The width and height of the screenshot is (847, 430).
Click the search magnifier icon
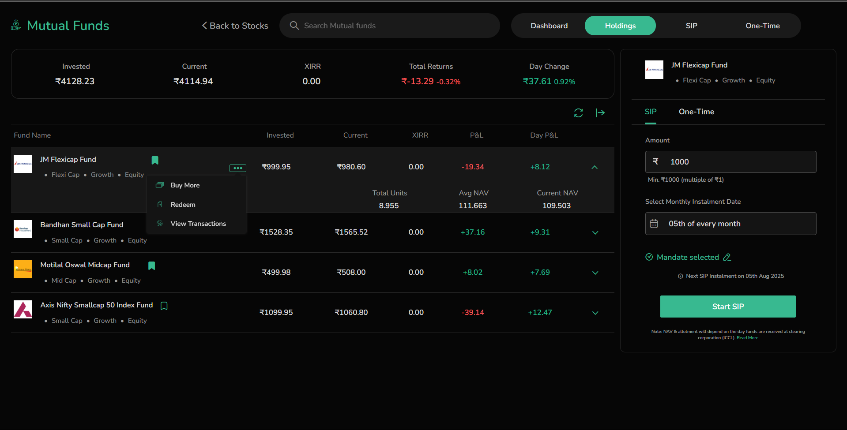tap(294, 26)
